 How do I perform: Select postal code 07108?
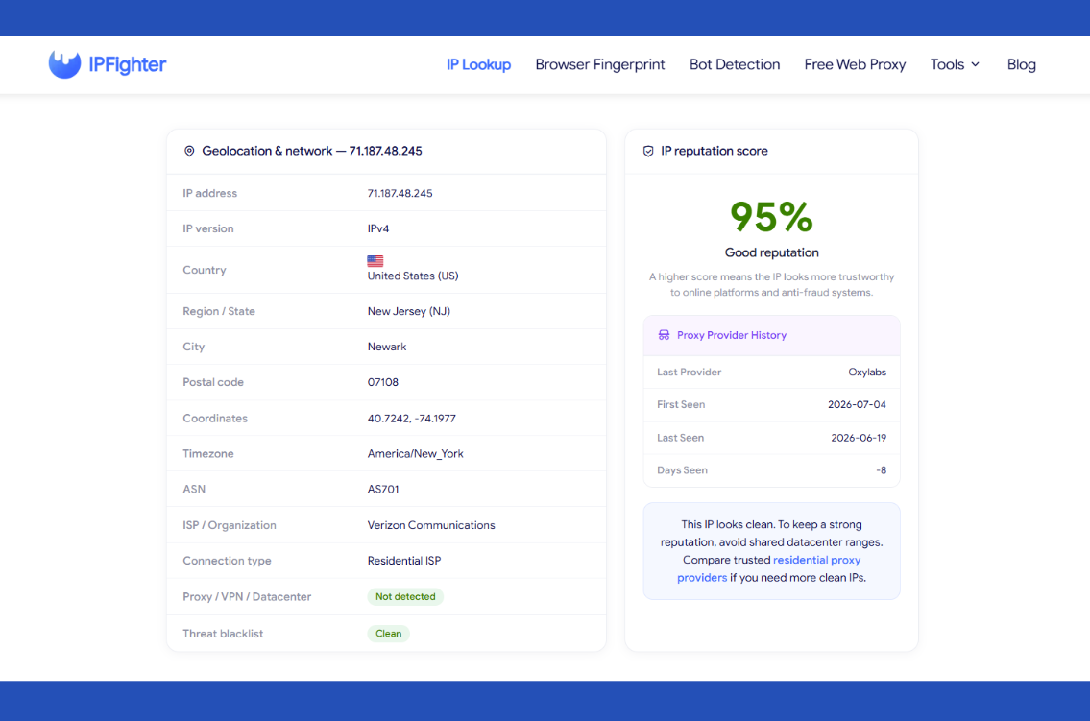point(382,382)
